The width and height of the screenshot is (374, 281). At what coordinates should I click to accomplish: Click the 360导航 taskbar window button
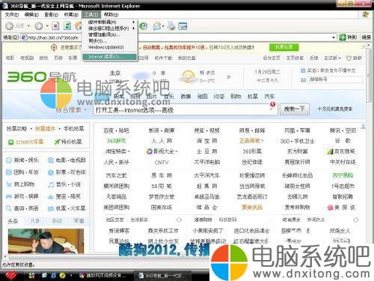point(162,275)
